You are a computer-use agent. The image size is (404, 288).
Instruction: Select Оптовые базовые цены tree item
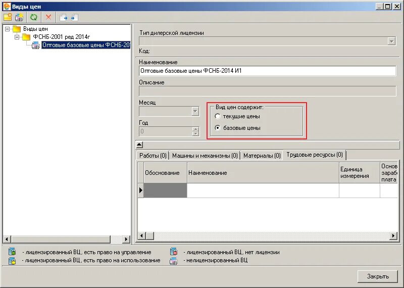86,45
